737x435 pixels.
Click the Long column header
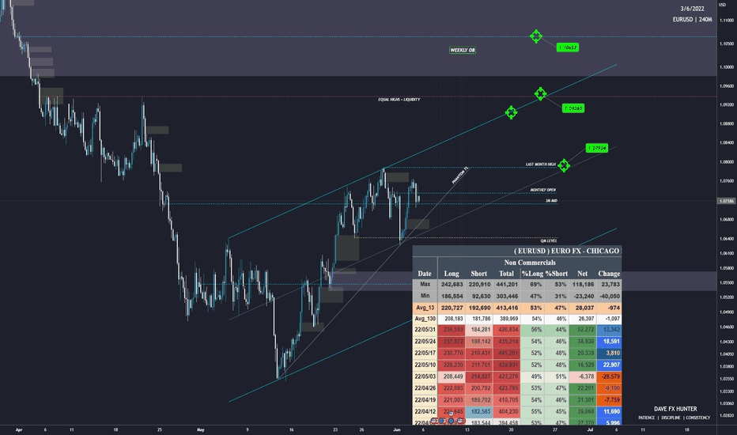click(452, 274)
